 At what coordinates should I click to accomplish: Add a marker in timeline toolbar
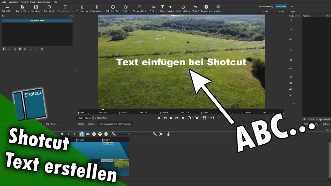coord(62,134)
